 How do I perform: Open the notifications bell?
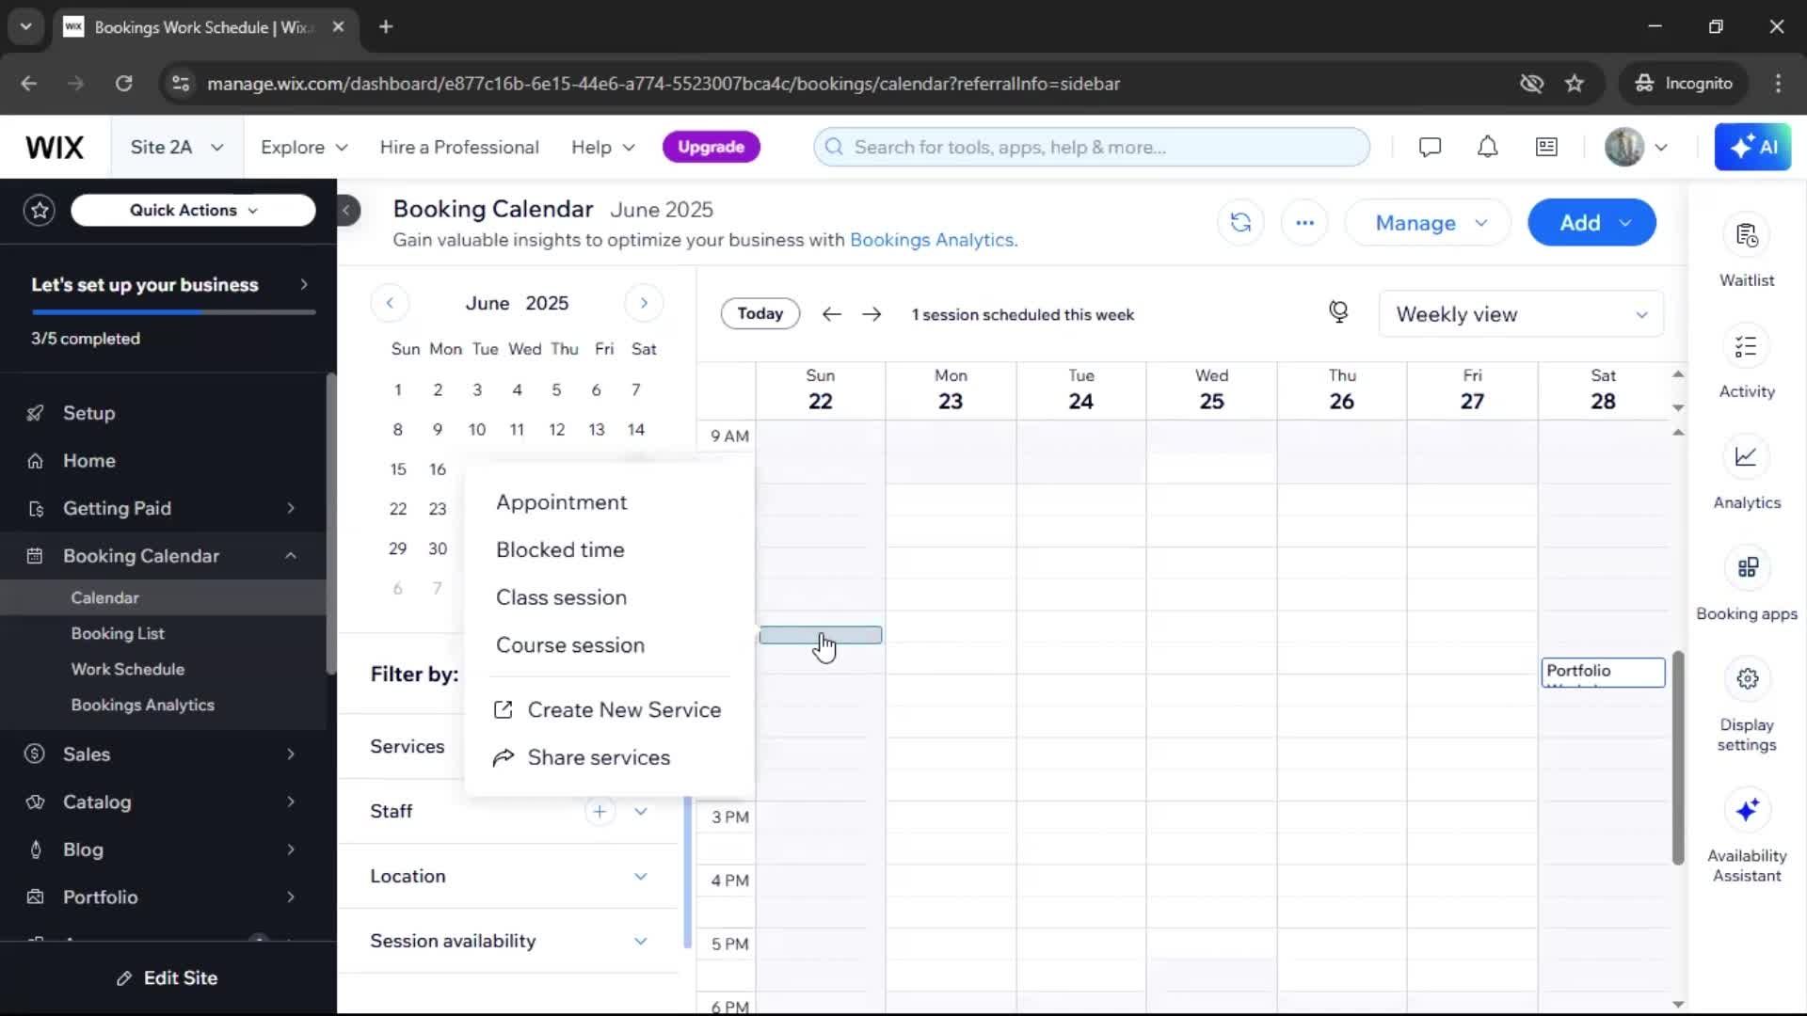[1487, 147]
